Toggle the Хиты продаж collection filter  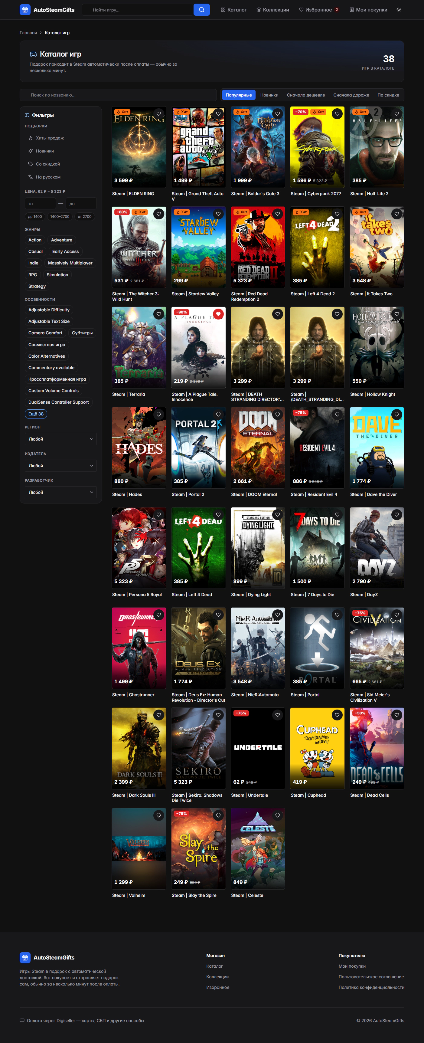[x=61, y=138]
